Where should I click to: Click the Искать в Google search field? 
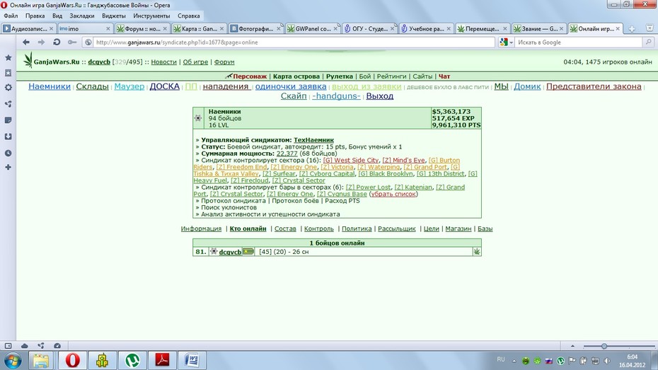(x=578, y=42)
